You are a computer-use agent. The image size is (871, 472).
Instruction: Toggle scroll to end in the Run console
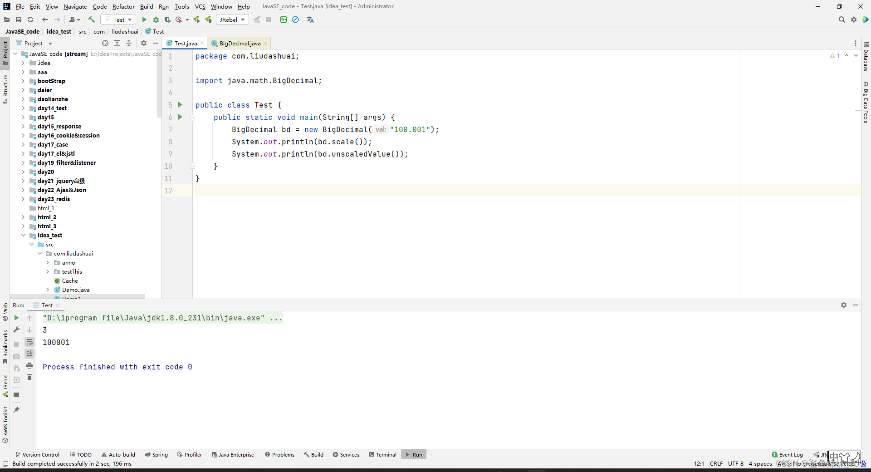click(29, 354)
